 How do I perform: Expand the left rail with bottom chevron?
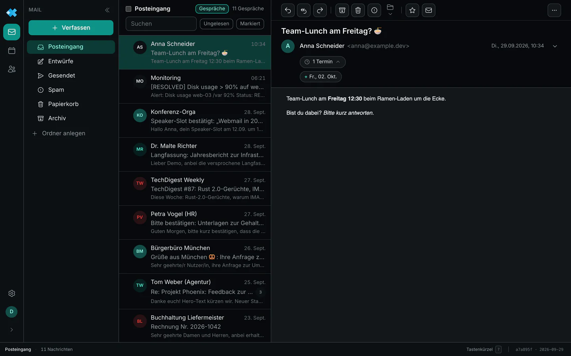[11, 330]
